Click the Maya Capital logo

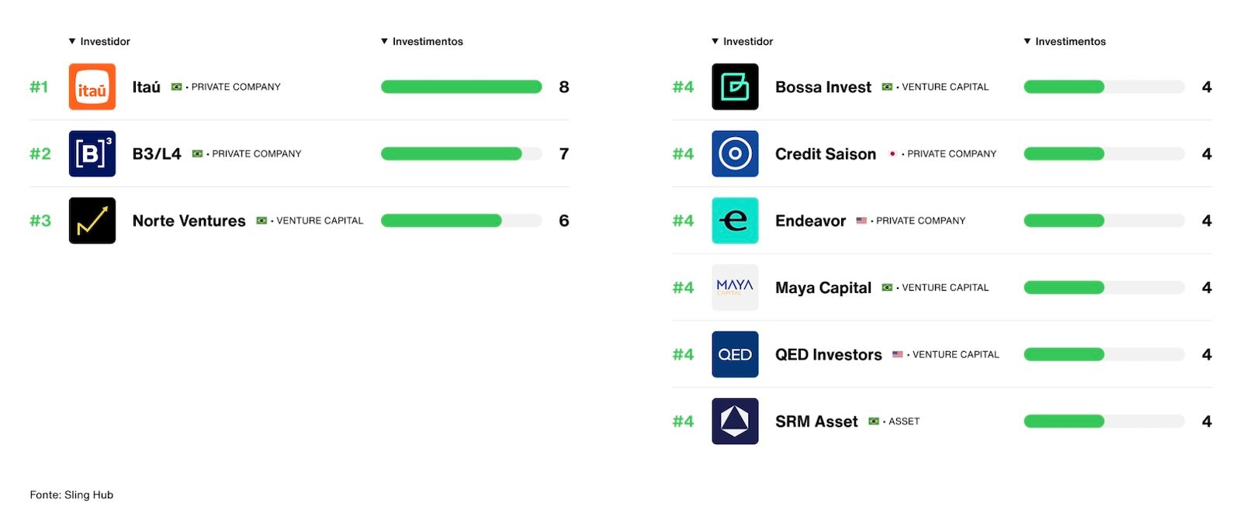735,287
